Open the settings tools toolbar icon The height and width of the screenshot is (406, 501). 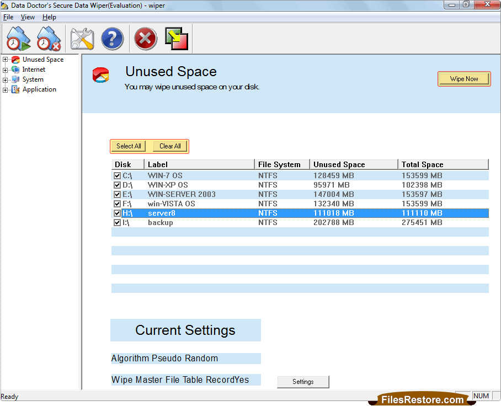[x=82, y=39]
